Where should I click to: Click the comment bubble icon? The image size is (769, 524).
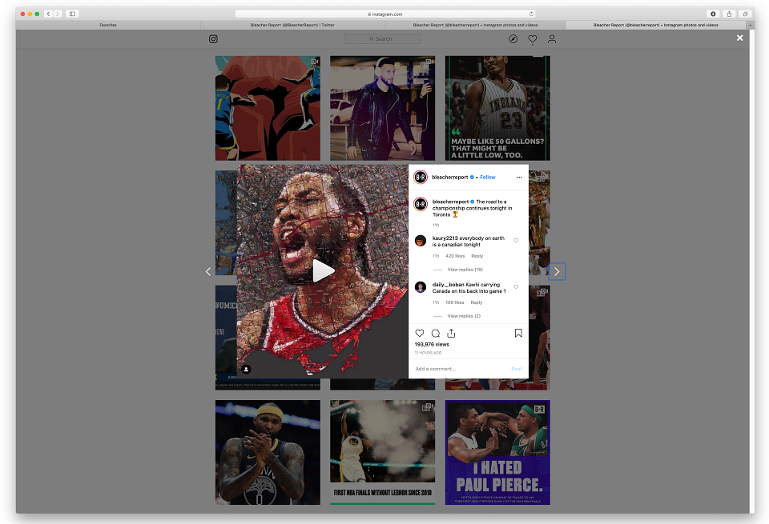click(436, 334)
